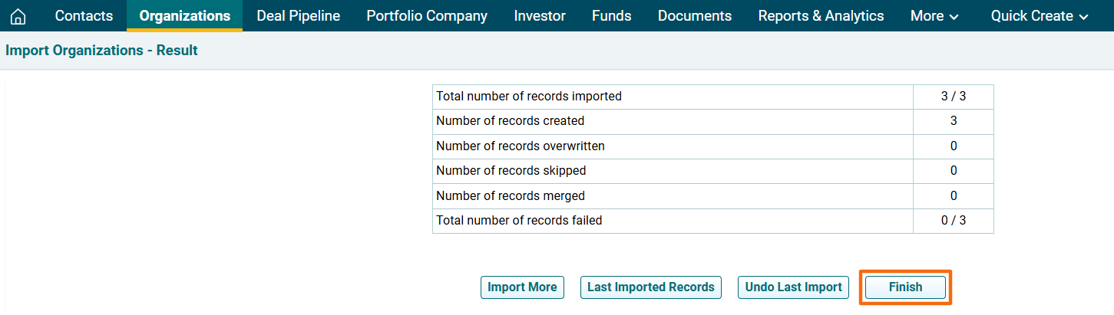Screen dimensions: 1114x315
Task: Expand the Quick Create dropdown
Action: coord(1040,16)
